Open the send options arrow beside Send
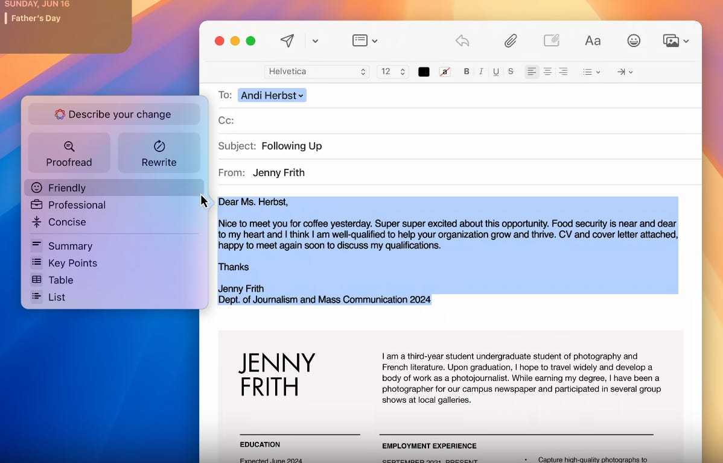This screenshot has width=723, height=463. (x=315, y=41)
